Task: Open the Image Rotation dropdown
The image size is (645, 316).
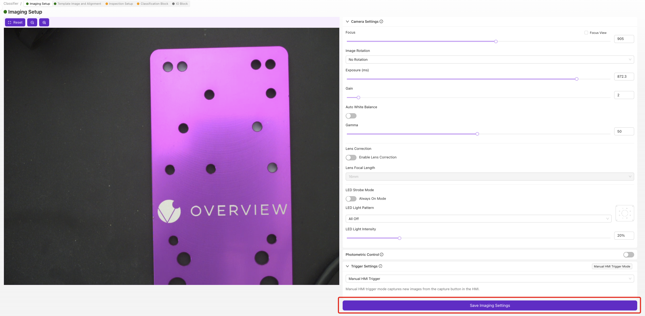Action: click(490, 60)
